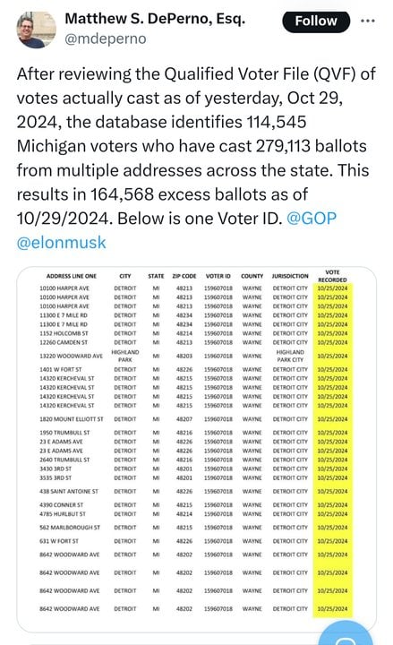Select the 1820 MOUNT ELLIOTT ST row
393x645 pixels.
[193, 418]
